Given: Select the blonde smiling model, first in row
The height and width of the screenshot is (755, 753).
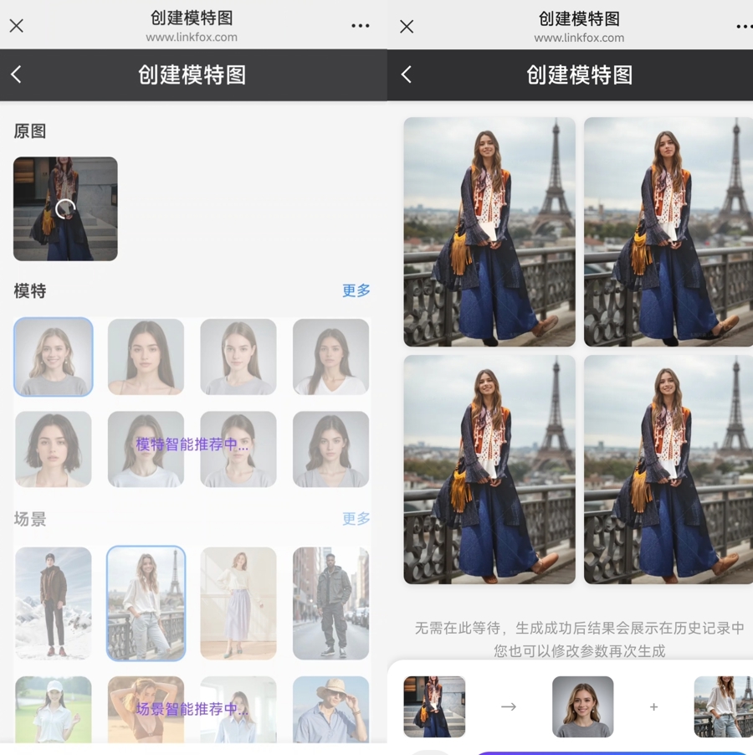Looking at the screenshot, I should point(54,357).
